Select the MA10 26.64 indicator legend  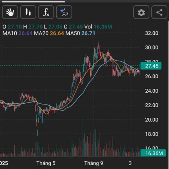click(17, 33)
